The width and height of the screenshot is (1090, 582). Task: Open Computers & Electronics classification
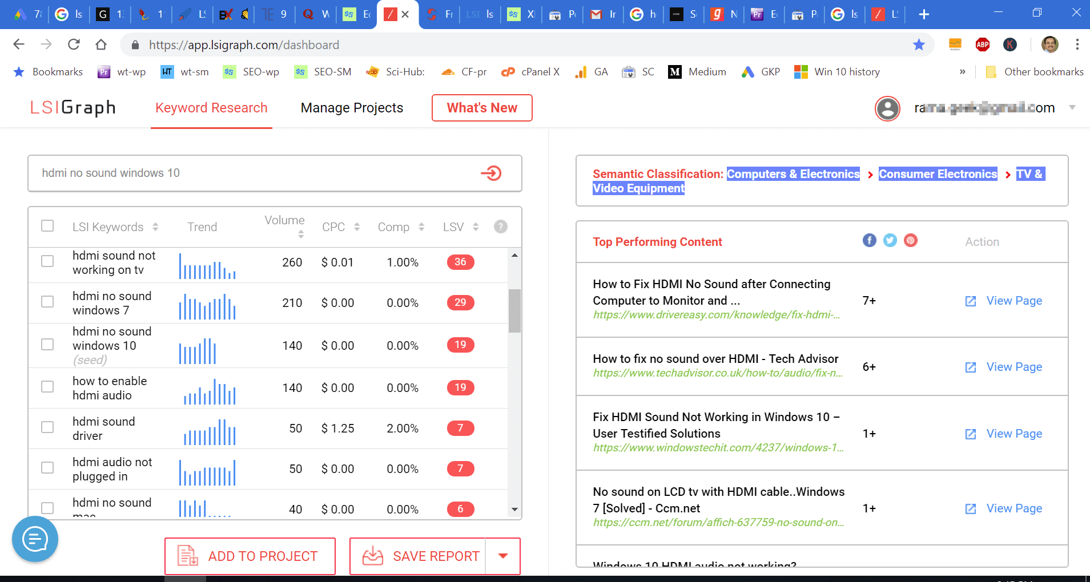793,174
